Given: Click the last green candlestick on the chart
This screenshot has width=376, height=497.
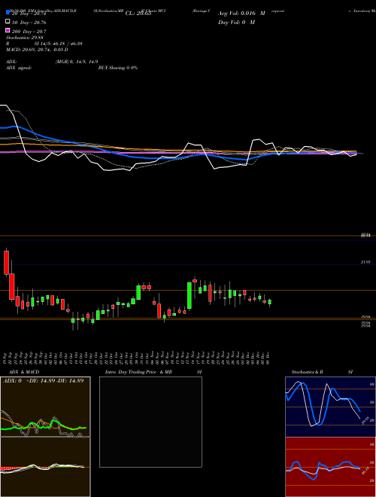Looking at the screenshot, I should (270, 303).
